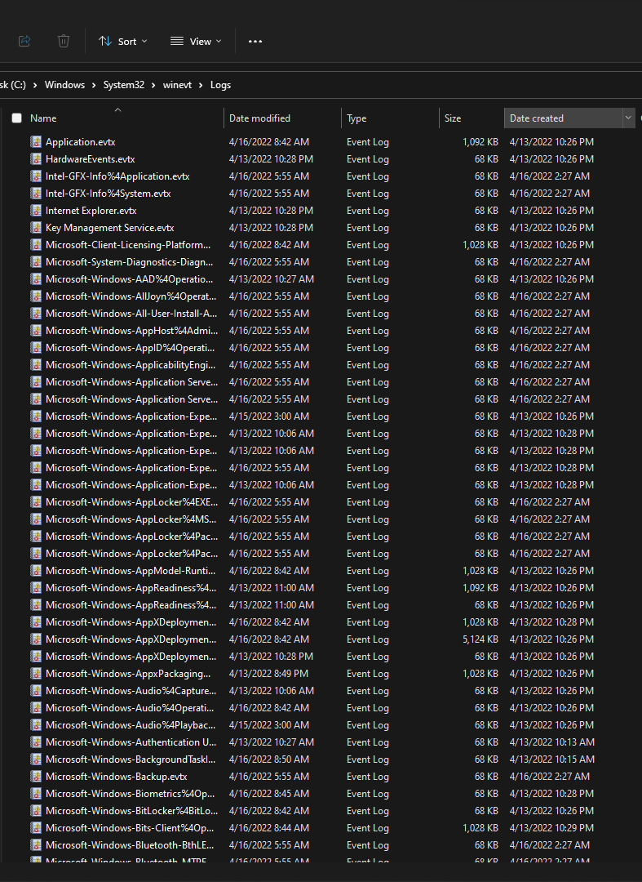Click the Internet Explorer.evtx file icon

tap(36, 211)
